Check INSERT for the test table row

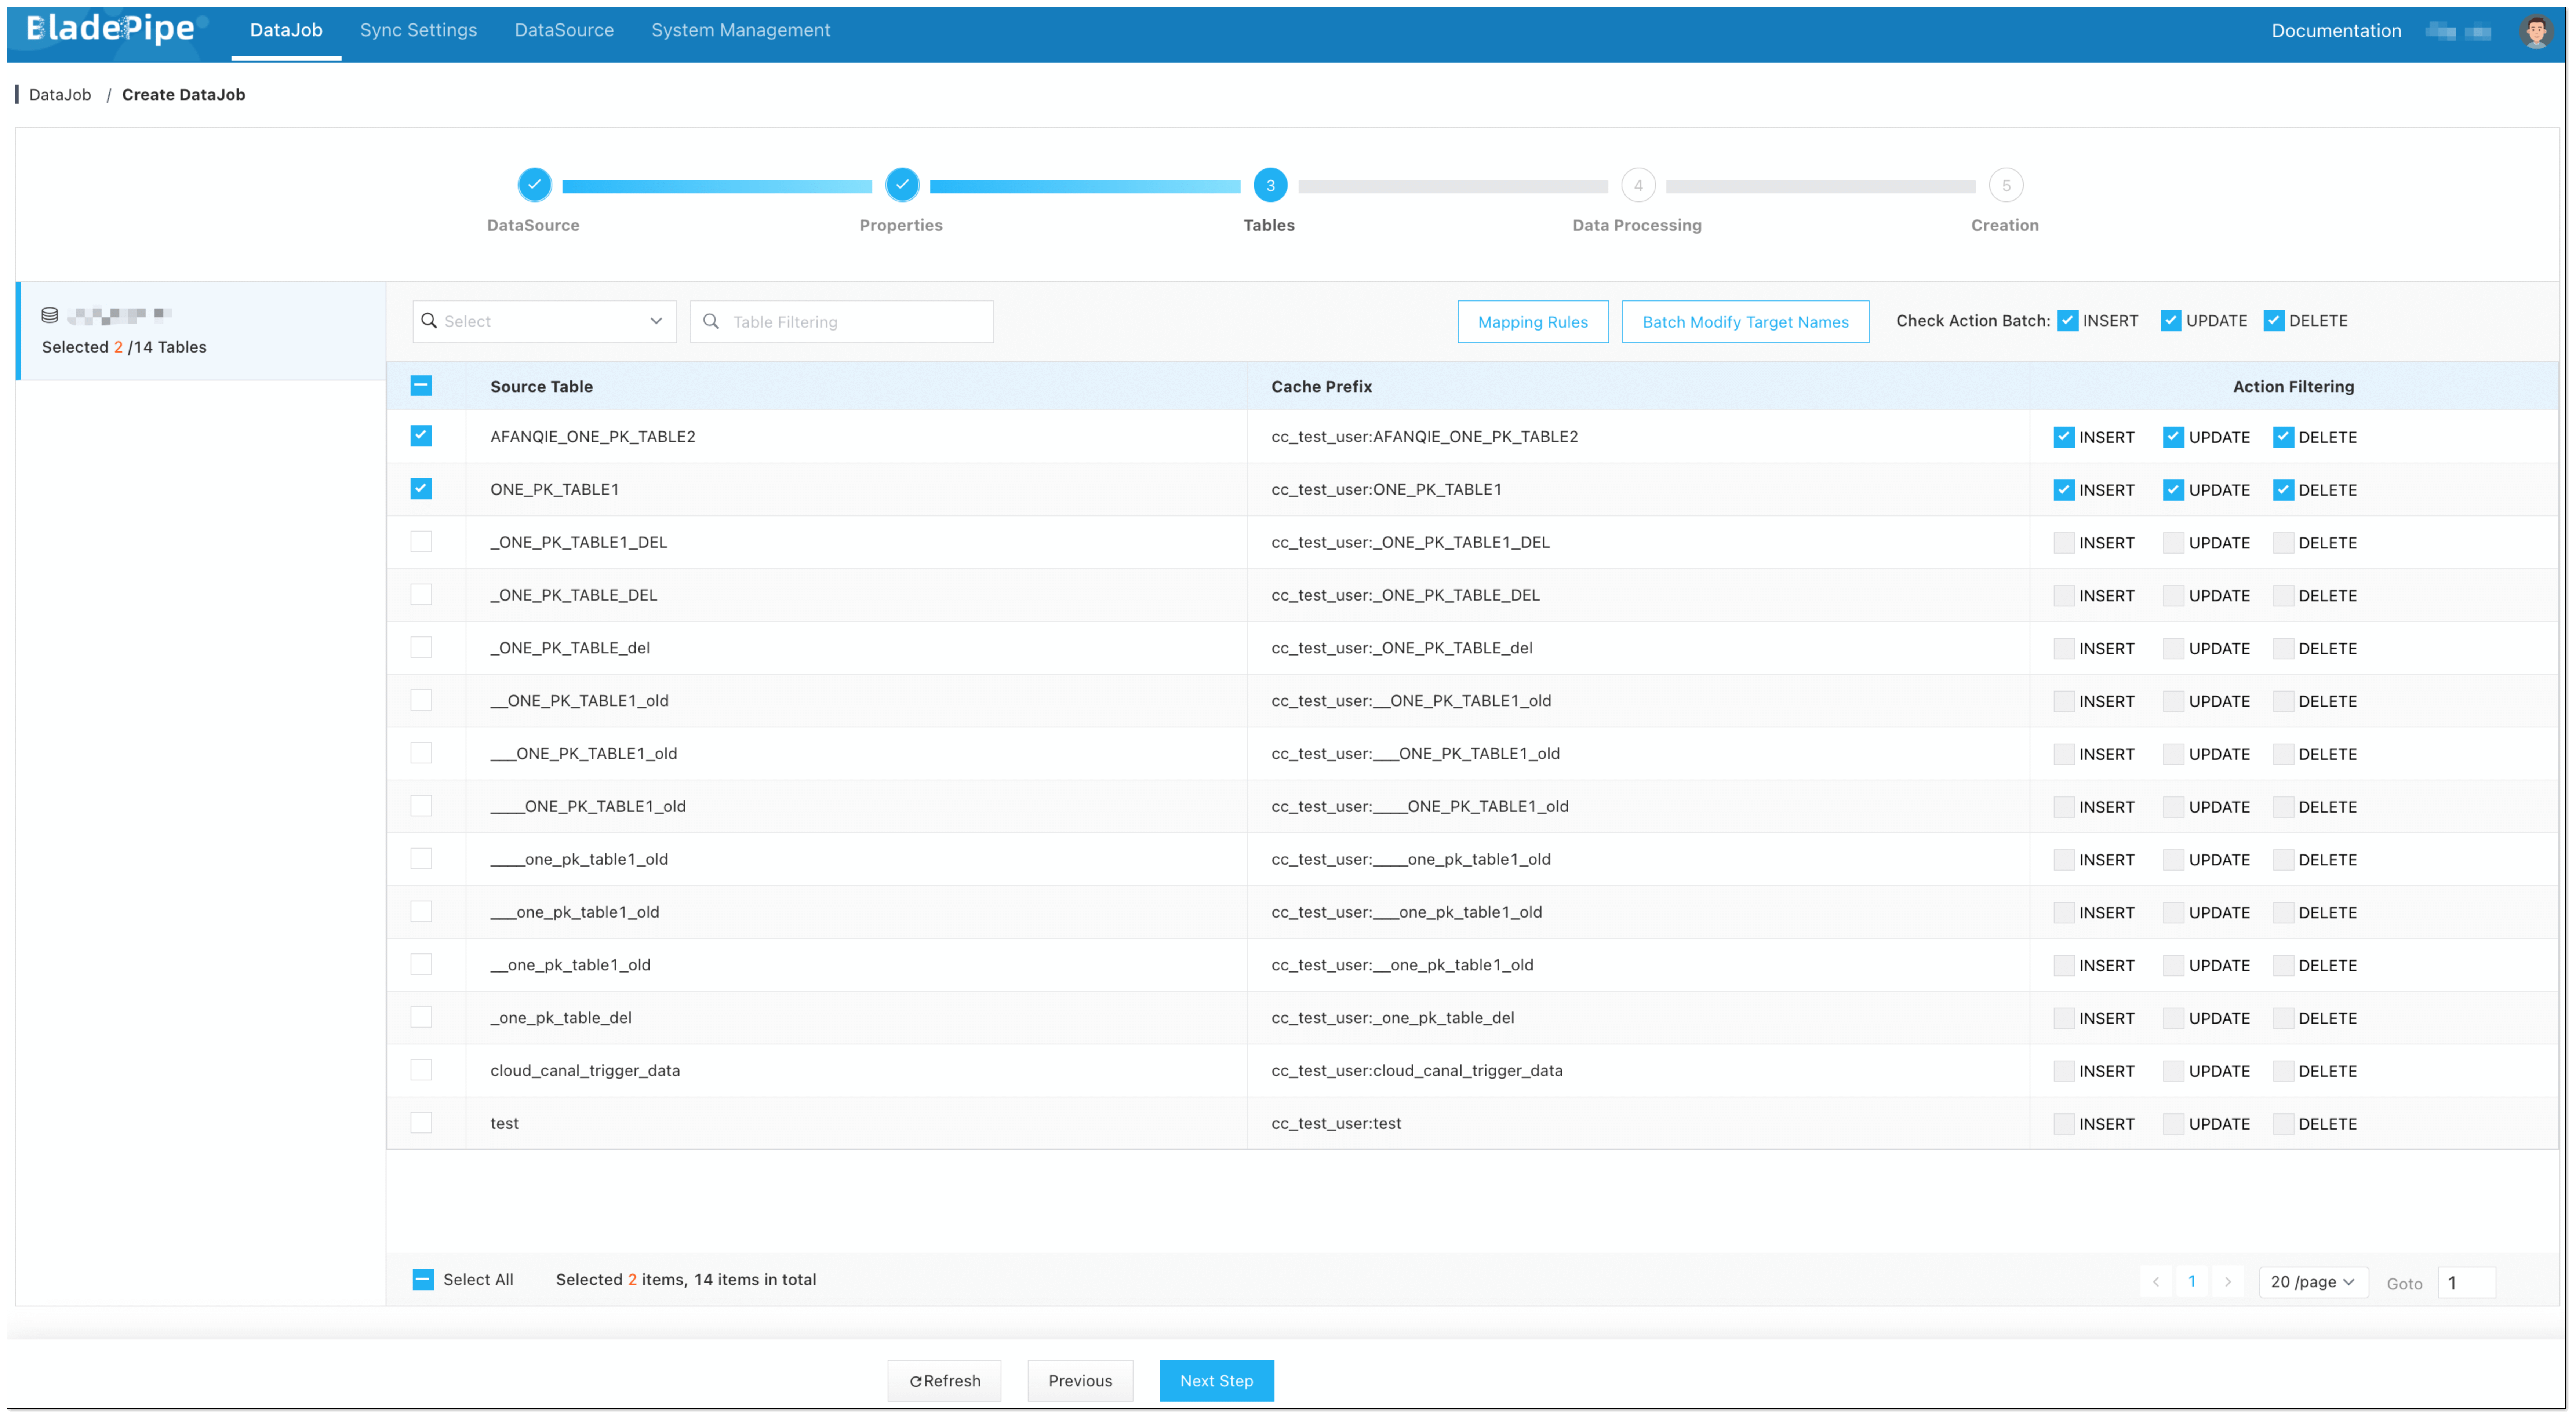pyautogui.click(x=2064, y=1124)
